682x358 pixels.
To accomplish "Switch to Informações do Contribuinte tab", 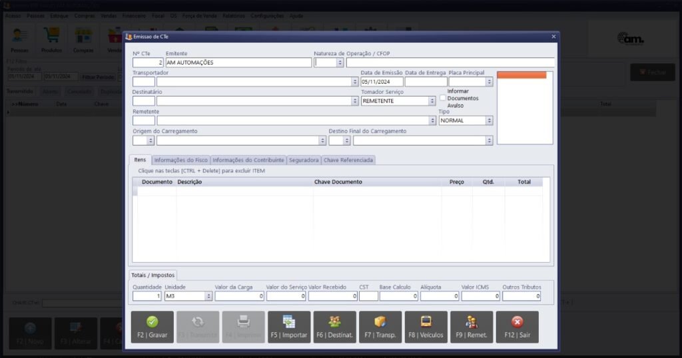I will click(x=248, y=160).
